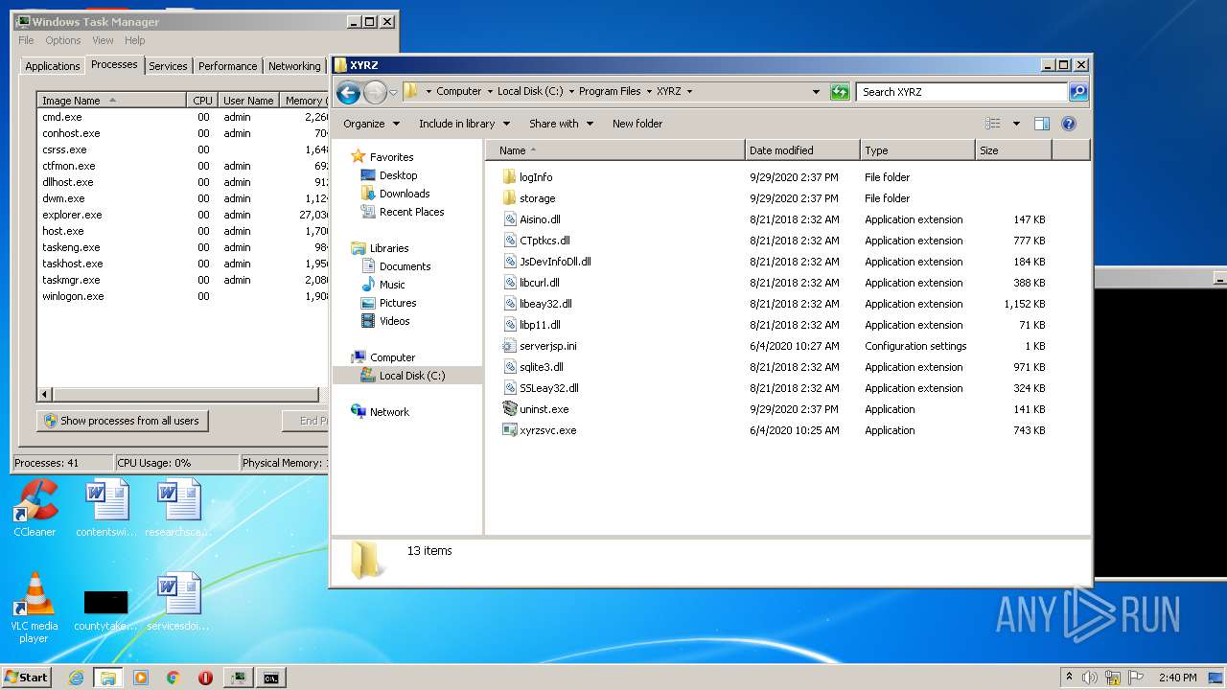This screenshot has height=690, width=1227.
Task: Select the researchsca Word document on desktop
Action: click(180, 509)
